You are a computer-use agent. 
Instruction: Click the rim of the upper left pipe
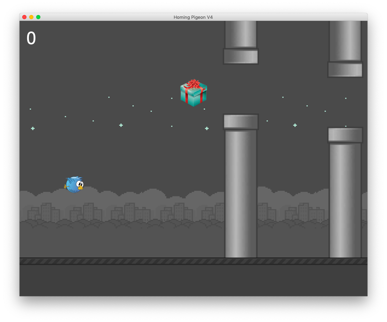pyautogui.click(x=241, y=56)
